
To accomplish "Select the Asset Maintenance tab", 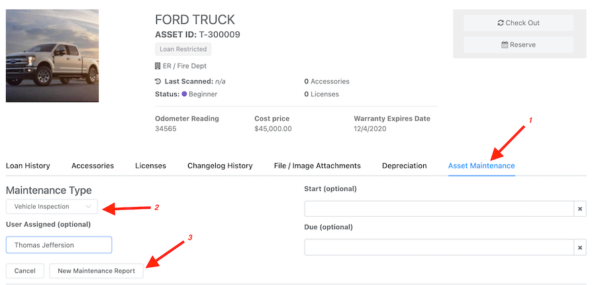I will tap(481, 166).
